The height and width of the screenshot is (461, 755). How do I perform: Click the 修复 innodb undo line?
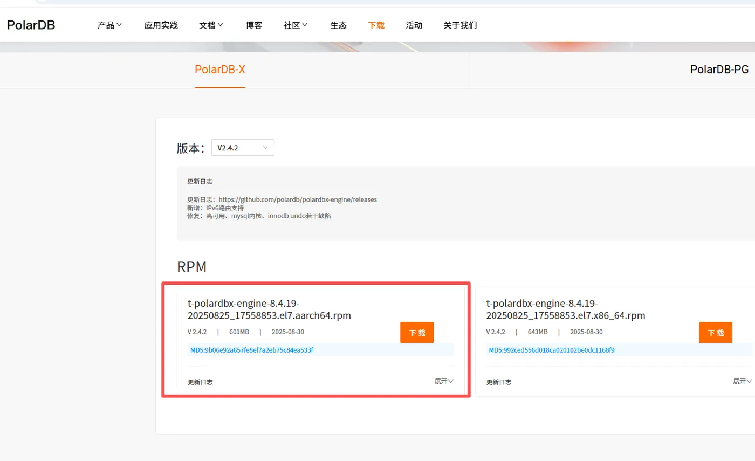pos(259,216)
